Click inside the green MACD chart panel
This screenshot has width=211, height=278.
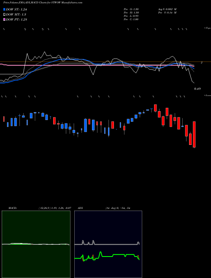click(x=36, y=244)
